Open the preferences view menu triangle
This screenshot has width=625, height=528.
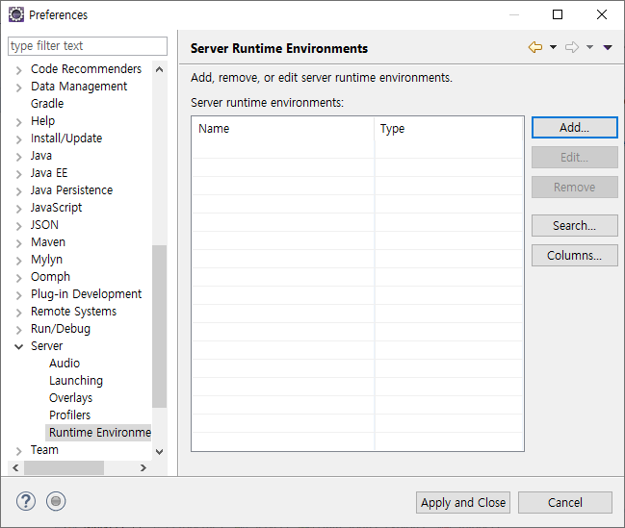tap(608, 48)
